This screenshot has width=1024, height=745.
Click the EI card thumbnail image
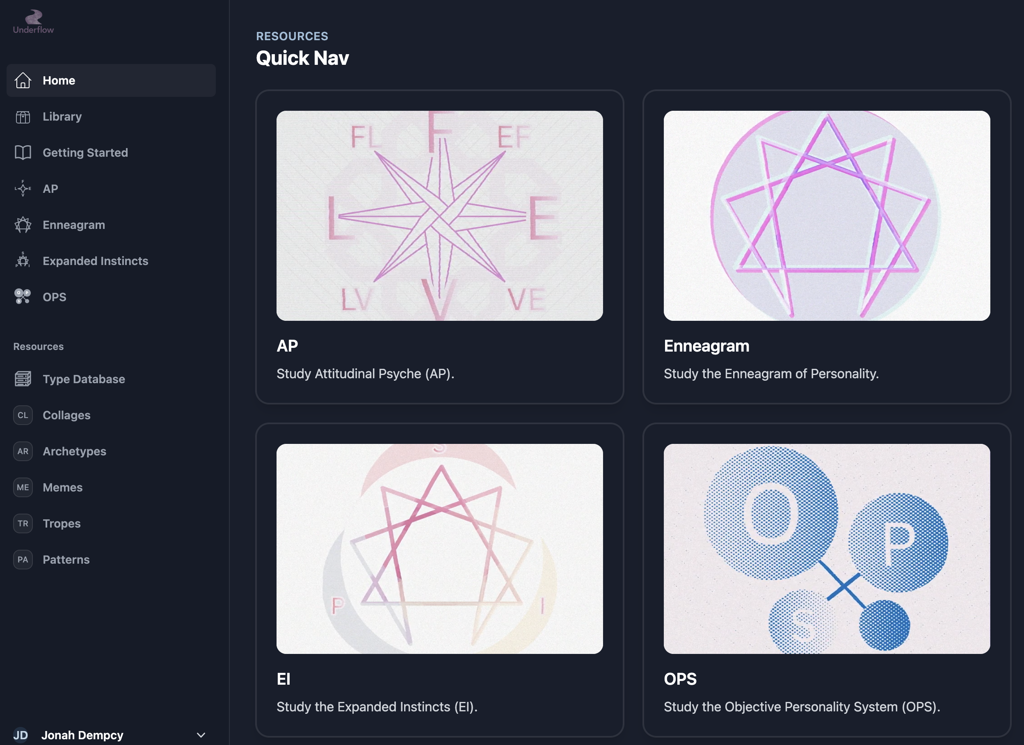[x=439, y=548]
